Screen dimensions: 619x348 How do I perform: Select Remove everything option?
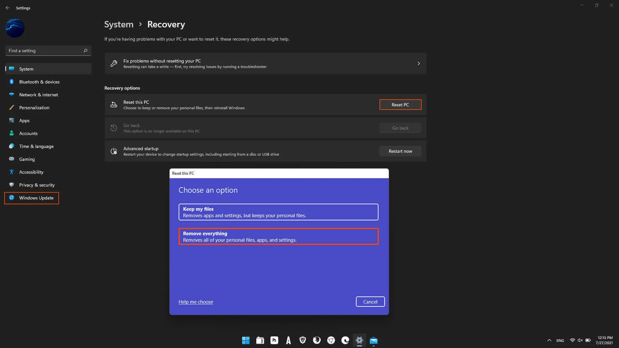coord(279,236)
